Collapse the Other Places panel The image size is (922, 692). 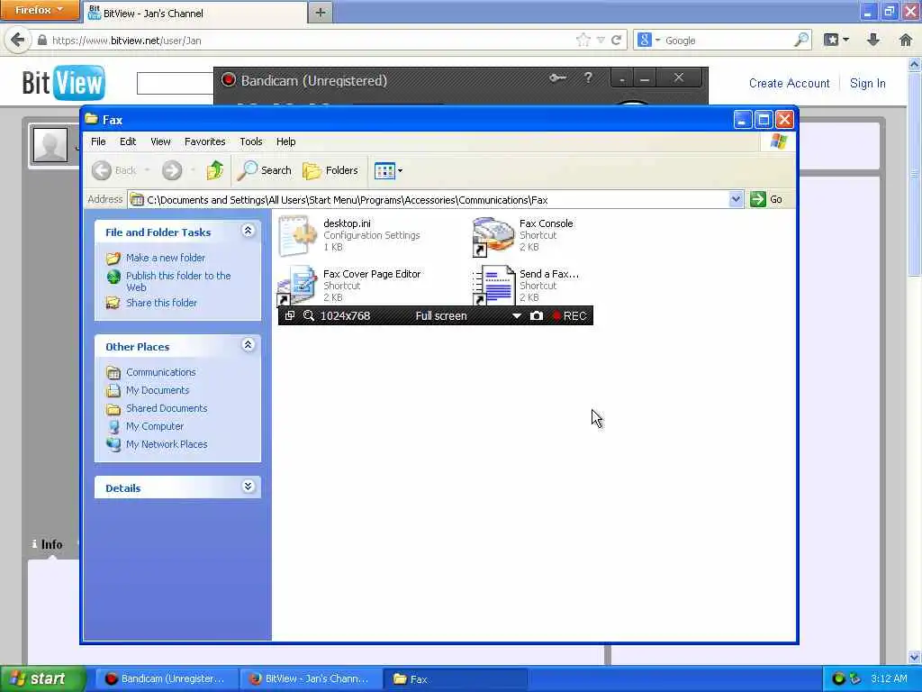click(249, 345)
